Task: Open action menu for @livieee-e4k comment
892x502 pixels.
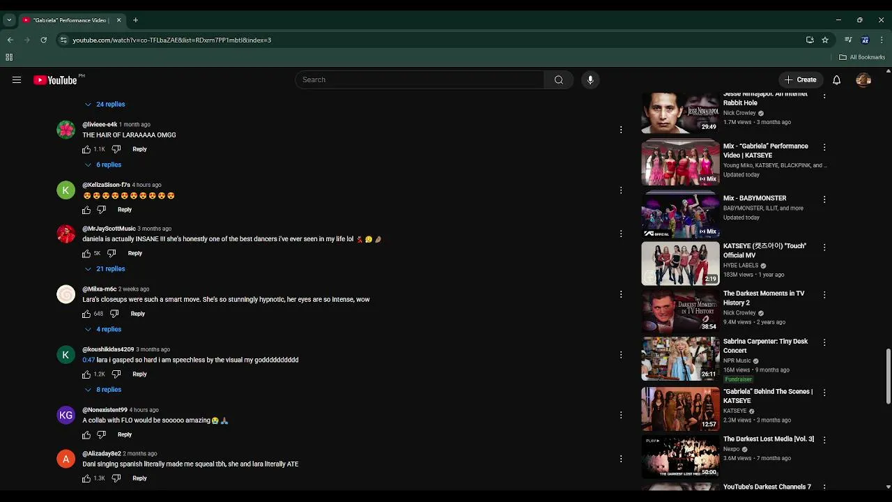Action: point(621,130)
